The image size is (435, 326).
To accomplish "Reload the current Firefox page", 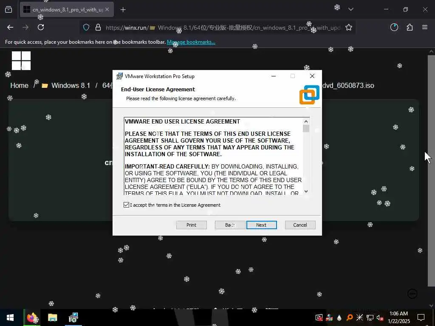I will click(41, 27).
